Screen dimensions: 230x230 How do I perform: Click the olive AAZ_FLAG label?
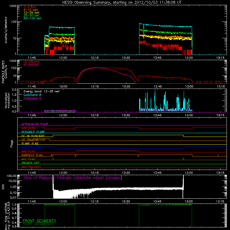(28, 159)
